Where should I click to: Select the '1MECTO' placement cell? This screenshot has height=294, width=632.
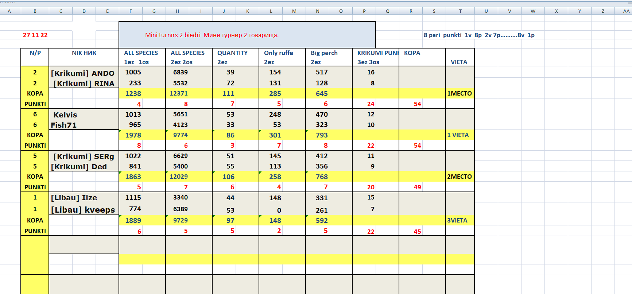pyautogui.click(x=460, y=93)
